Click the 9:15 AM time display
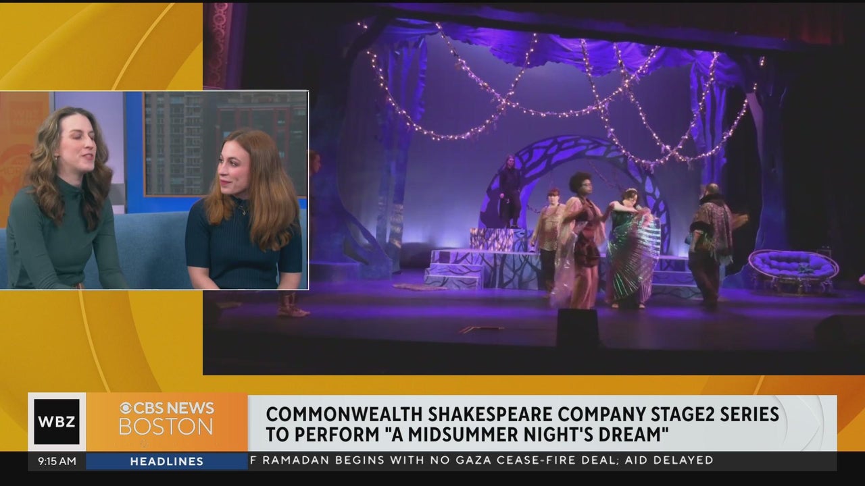Image resolution: width=865 pixels, height=486 pixels. pos(57,461)
